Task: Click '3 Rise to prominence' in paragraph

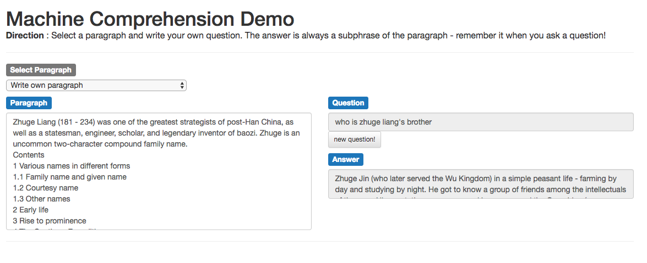Action: (50, 221)
